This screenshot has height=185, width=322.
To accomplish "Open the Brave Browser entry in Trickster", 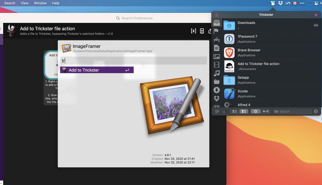I will tap(249, 52).
